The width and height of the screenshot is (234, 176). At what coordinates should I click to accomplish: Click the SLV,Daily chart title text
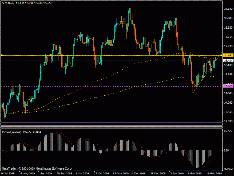(8, 3)
